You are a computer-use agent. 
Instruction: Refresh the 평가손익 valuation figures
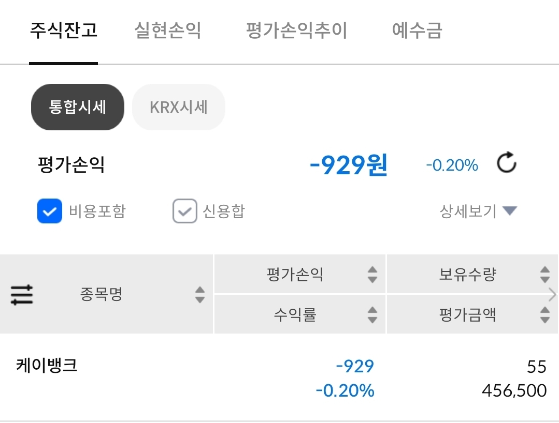506,164
